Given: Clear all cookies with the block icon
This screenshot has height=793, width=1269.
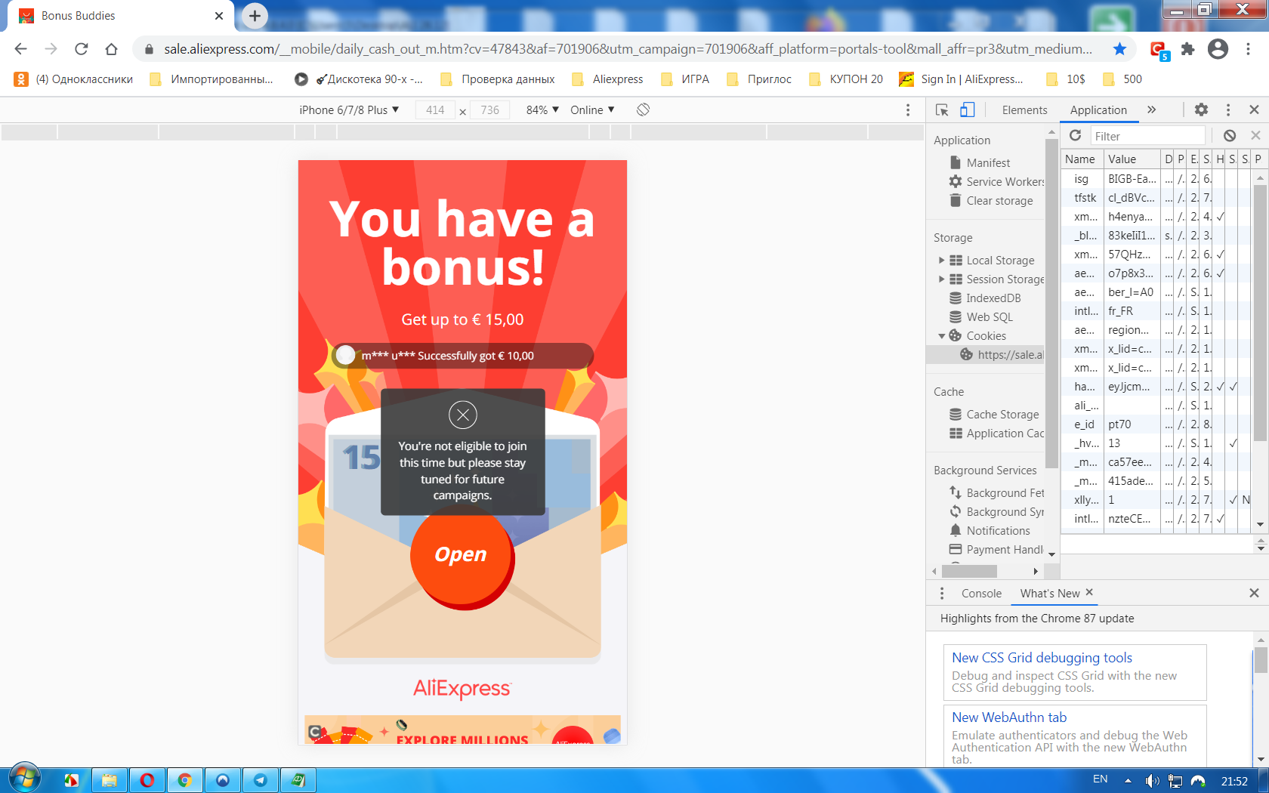Looking at the screenshot, I should [1230, 136].
